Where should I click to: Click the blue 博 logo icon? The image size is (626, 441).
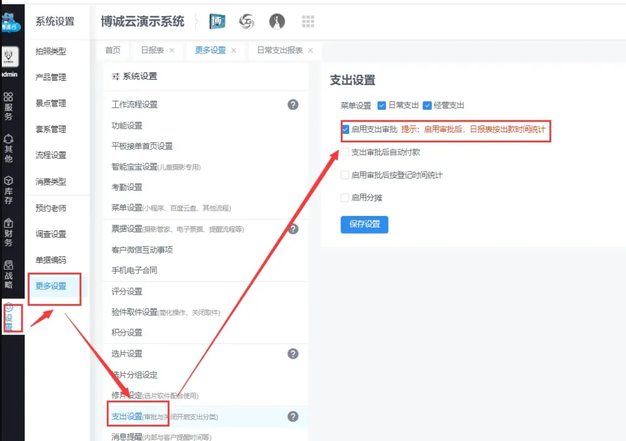point(217,21)
